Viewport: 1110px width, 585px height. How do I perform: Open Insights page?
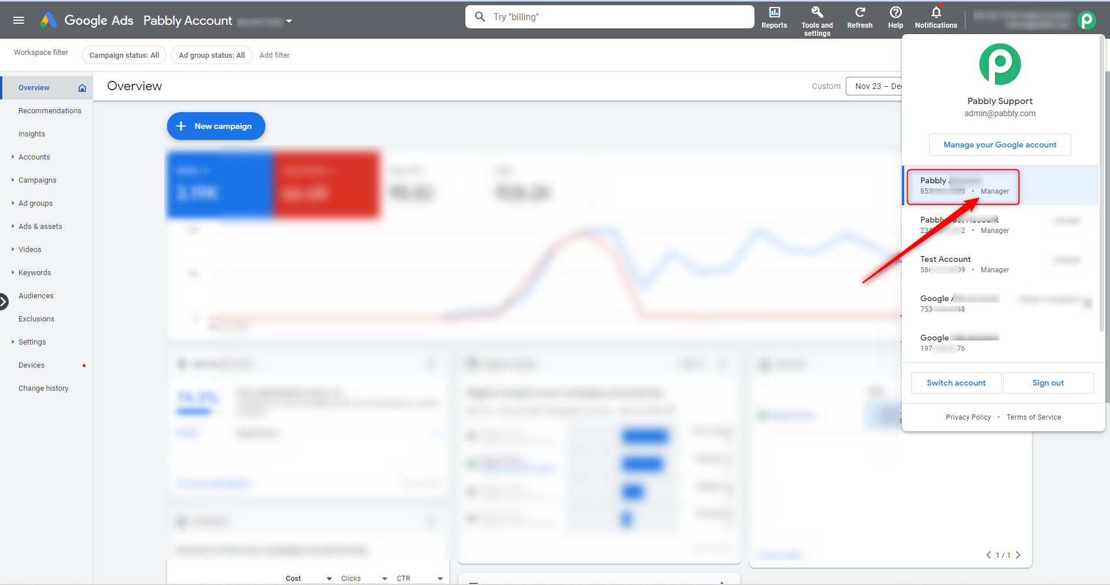[32, 134]
